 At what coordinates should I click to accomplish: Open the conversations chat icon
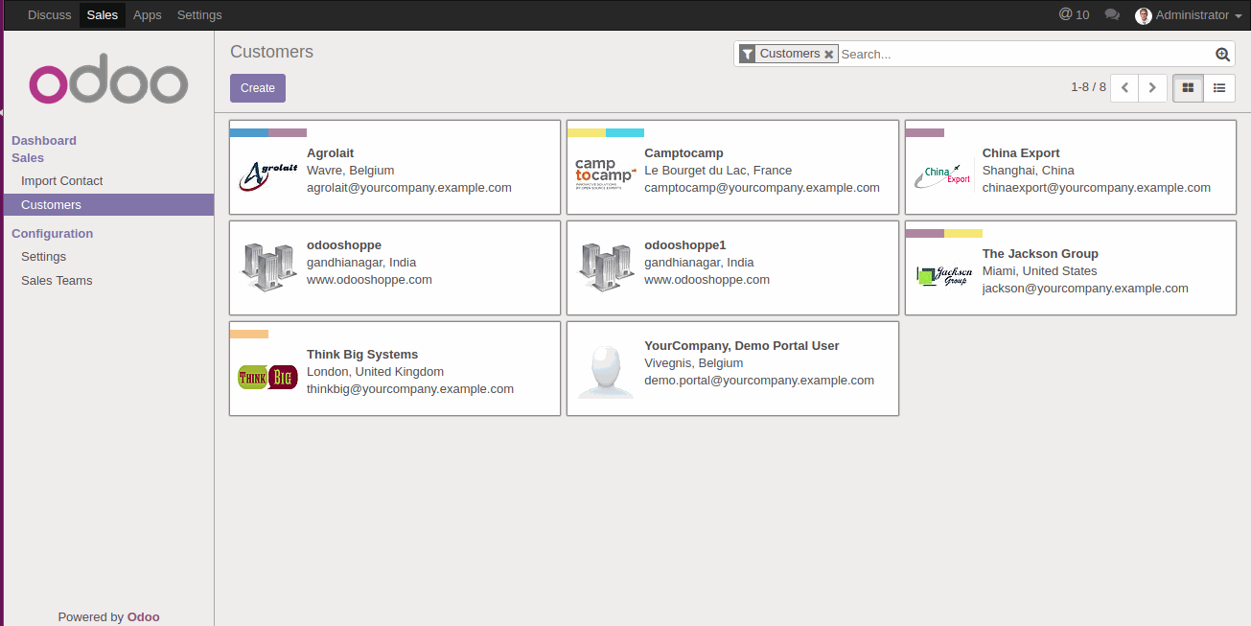[1112, 15]
